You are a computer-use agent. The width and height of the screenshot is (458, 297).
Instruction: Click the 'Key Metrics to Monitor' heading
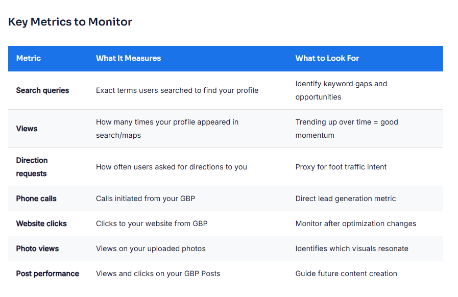tap(70, 22)
